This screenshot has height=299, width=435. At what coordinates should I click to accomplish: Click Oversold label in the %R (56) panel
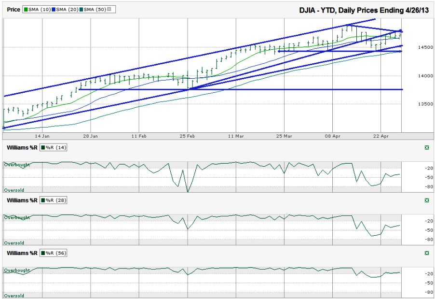pos(14,296)
